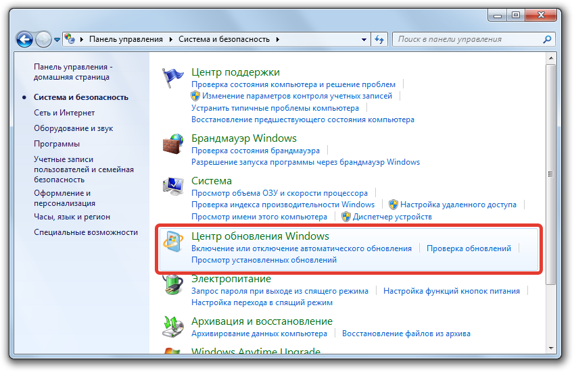Image resolution: width=574 pixels, height=372 pixels.
Task: Open Проверка обновлений link
Action: pos(469,248)
